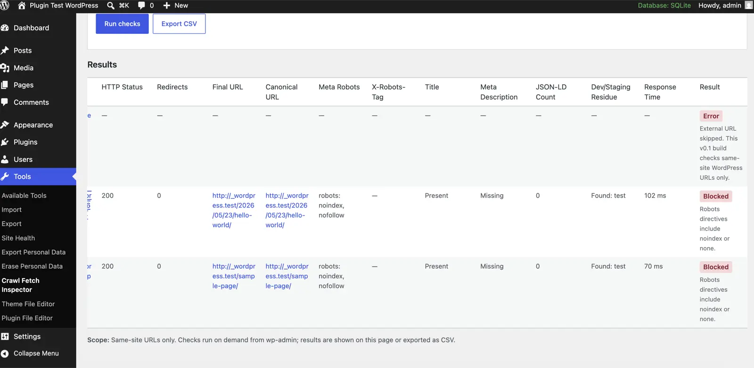Screen dimensions: 754x368
Task: Open sample-page Final URL link
Action: (234, 276)
